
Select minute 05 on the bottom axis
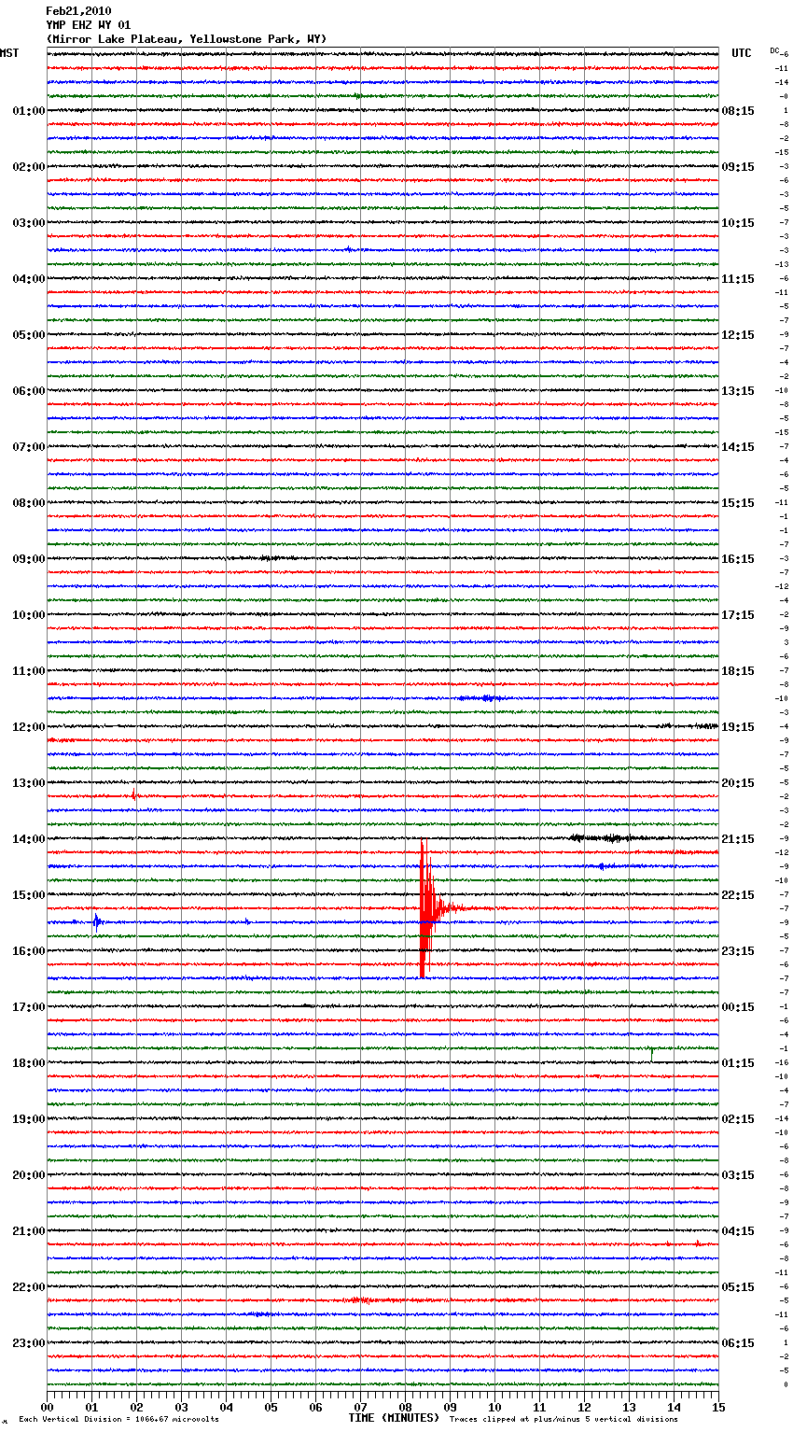(x=271, y=1407)
